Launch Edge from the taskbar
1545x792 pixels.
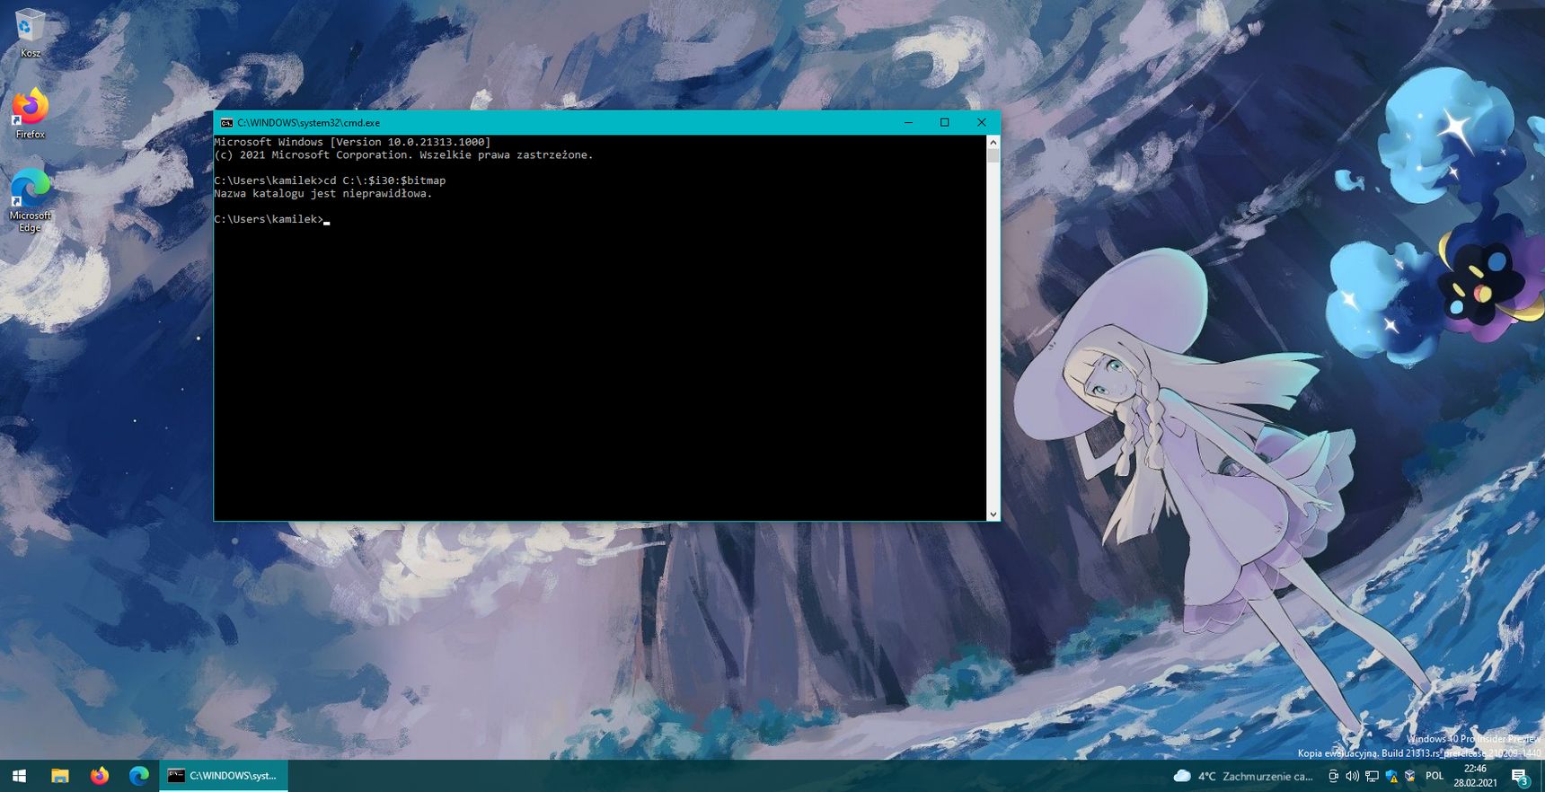point(138,776)
